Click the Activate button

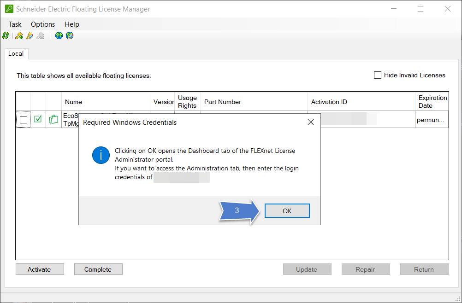coord(40,269)
